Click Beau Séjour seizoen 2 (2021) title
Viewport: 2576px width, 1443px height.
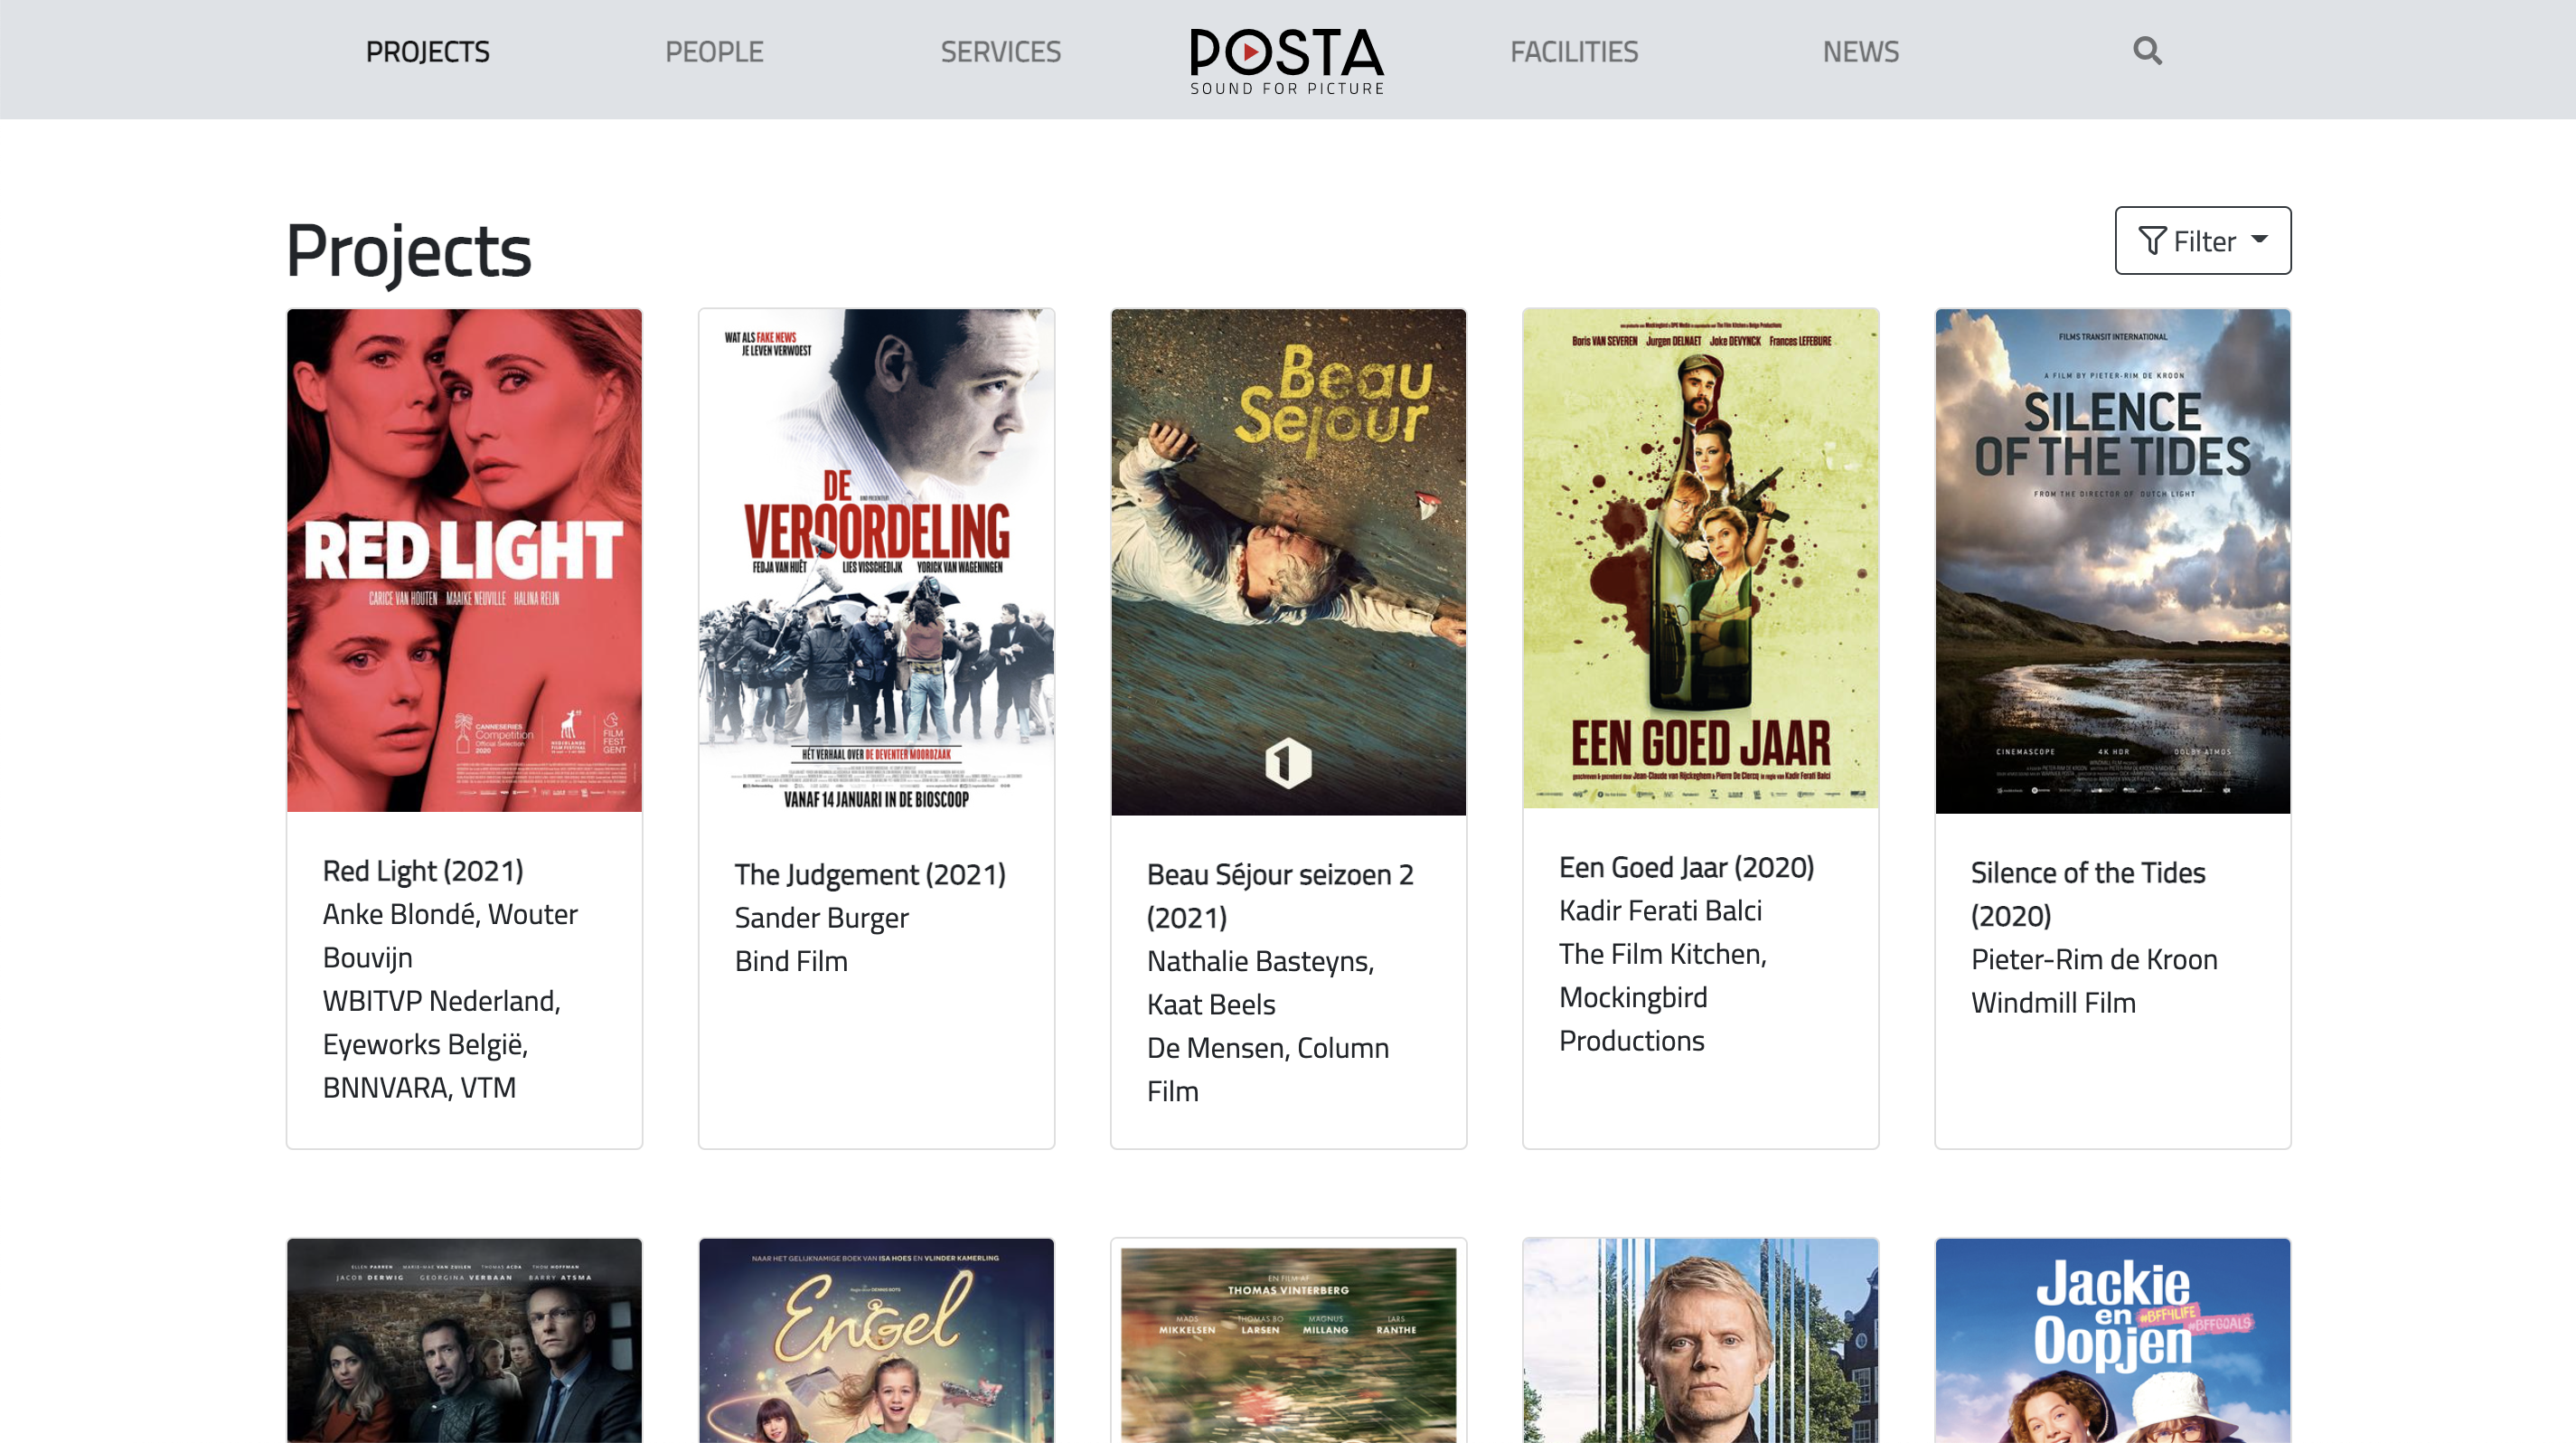[x=1280, y=896]
